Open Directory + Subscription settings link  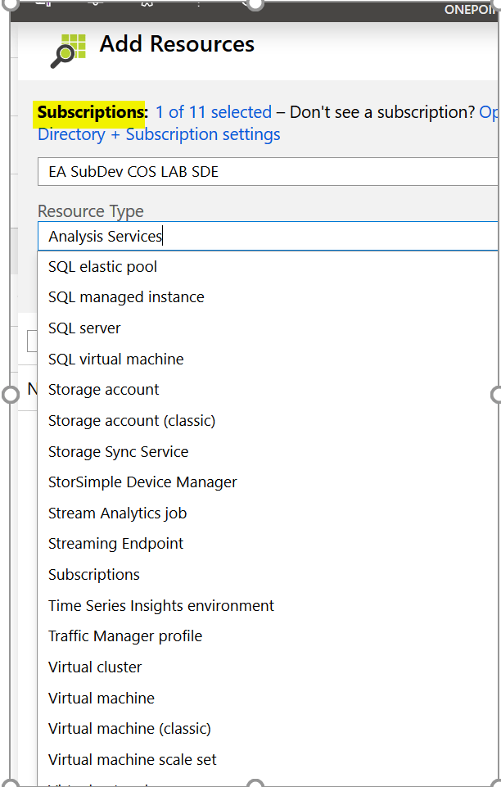pos(159,134)
